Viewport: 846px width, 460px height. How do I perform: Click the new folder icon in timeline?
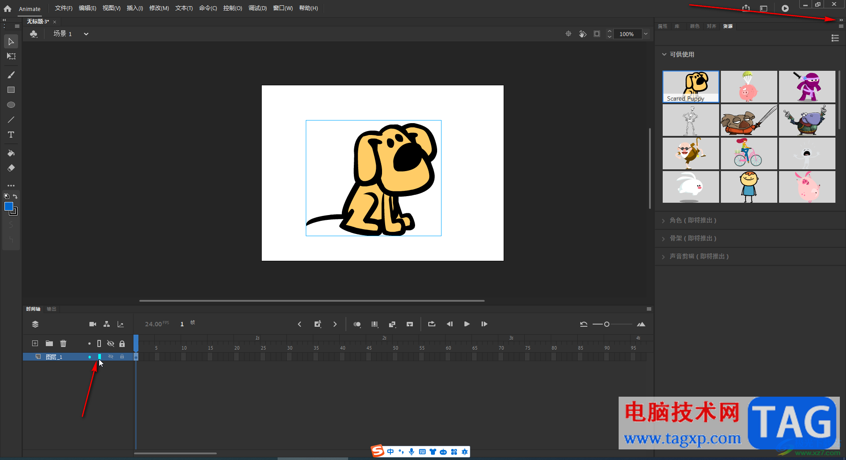[x=49, y=343]
